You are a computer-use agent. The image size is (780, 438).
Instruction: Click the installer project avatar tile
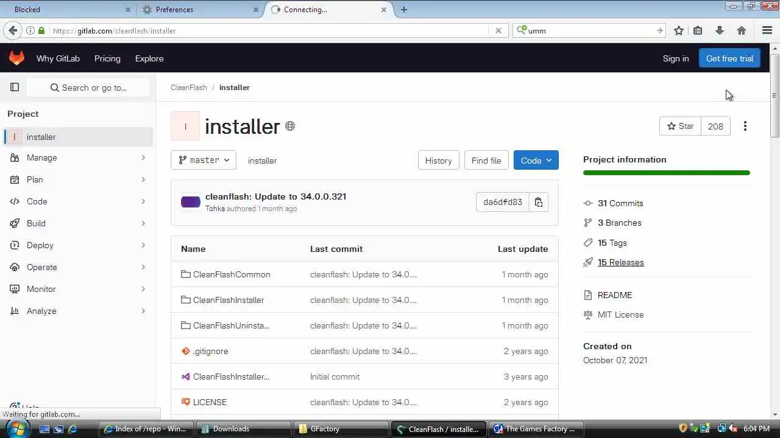coord(185,126)
